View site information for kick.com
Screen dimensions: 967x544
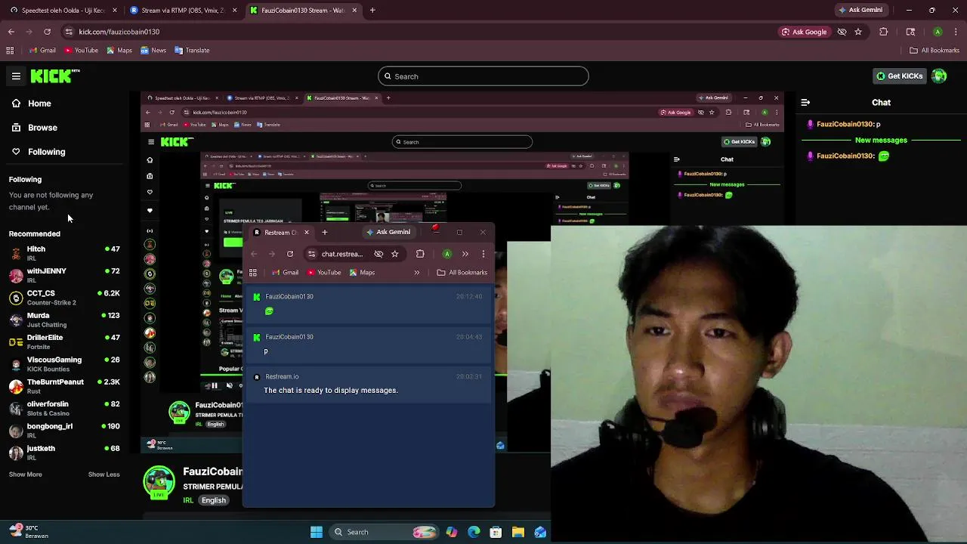69,32
